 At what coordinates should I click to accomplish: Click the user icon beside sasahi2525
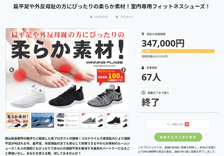tap(91, 17)
